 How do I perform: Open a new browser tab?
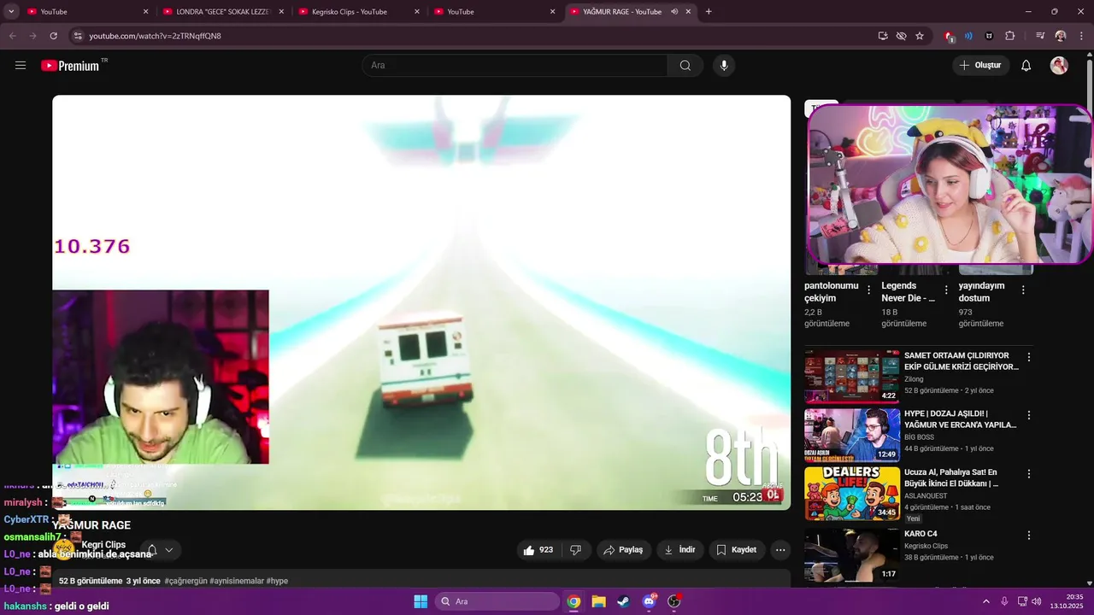tap(709, 12)
